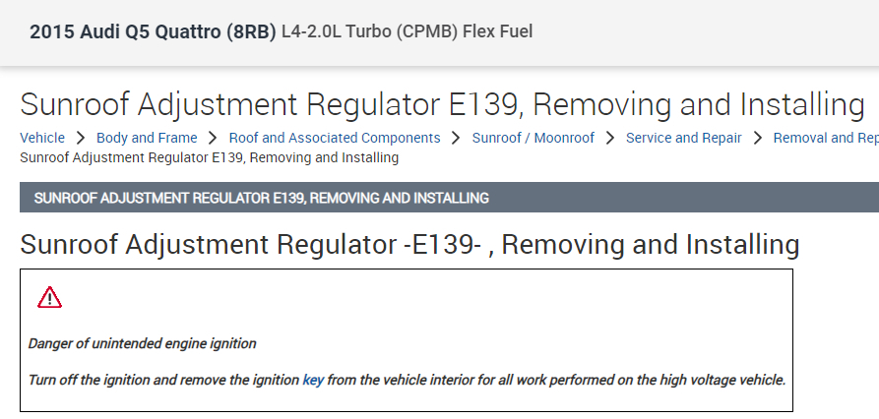The width and height of the screenshot is (879, 419).
Task: Click the red warning triangle icon
Action: [49, 297]
